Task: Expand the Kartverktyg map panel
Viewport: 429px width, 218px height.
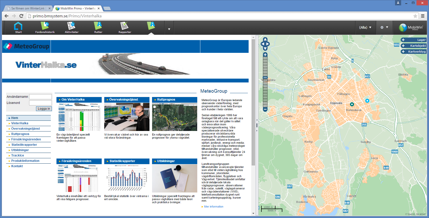Action: [413, 52]
